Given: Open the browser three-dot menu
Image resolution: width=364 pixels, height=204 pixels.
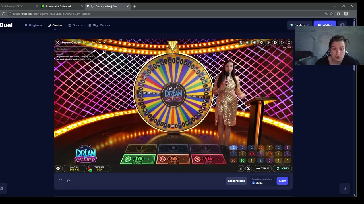Looking at the screenshot, I should 353,14.
